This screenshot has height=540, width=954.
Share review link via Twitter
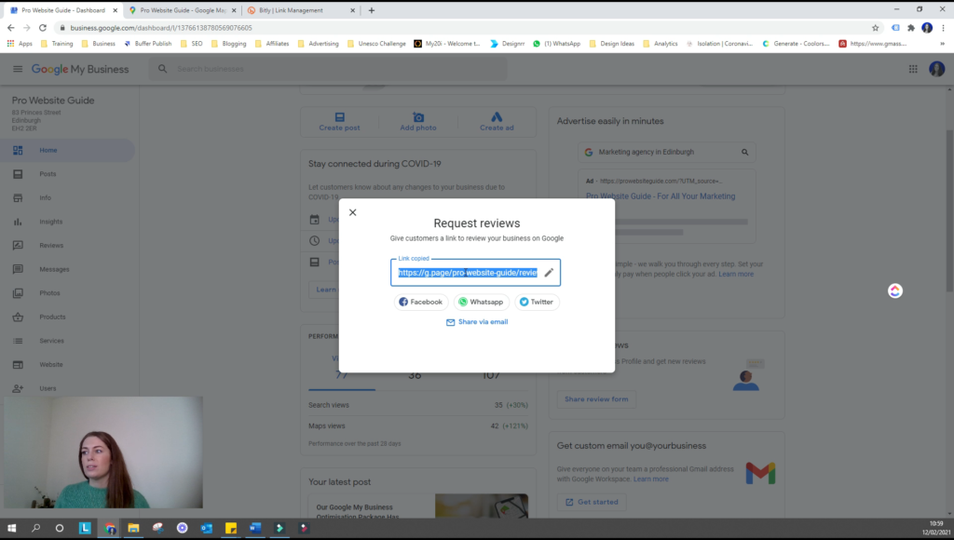[x=537, y=302]
